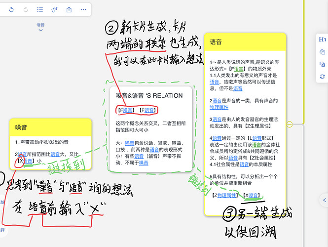Expand the 语音 dropdown chevron under toolbar

point(40,30)
